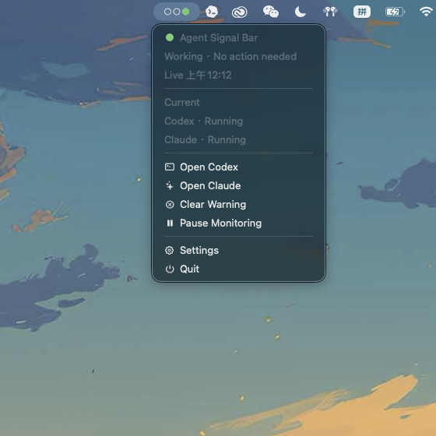436x436 pixels.
Task: Click the sparkle icon beside Open Claude
Action: [170, 186]
